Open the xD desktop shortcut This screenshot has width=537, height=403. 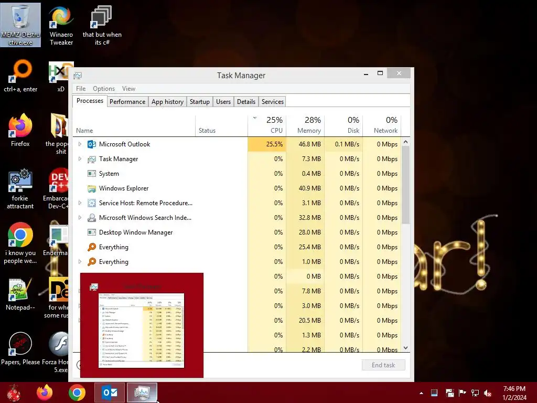point(61,76)
